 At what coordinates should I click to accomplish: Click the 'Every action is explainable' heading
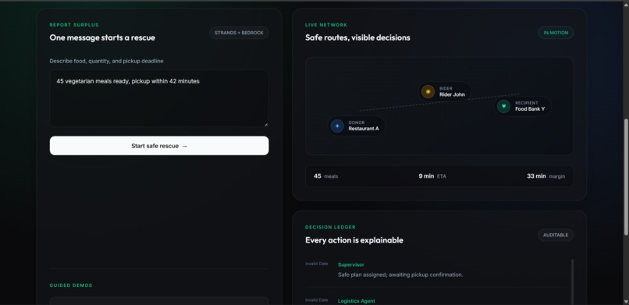pos(354,240)
